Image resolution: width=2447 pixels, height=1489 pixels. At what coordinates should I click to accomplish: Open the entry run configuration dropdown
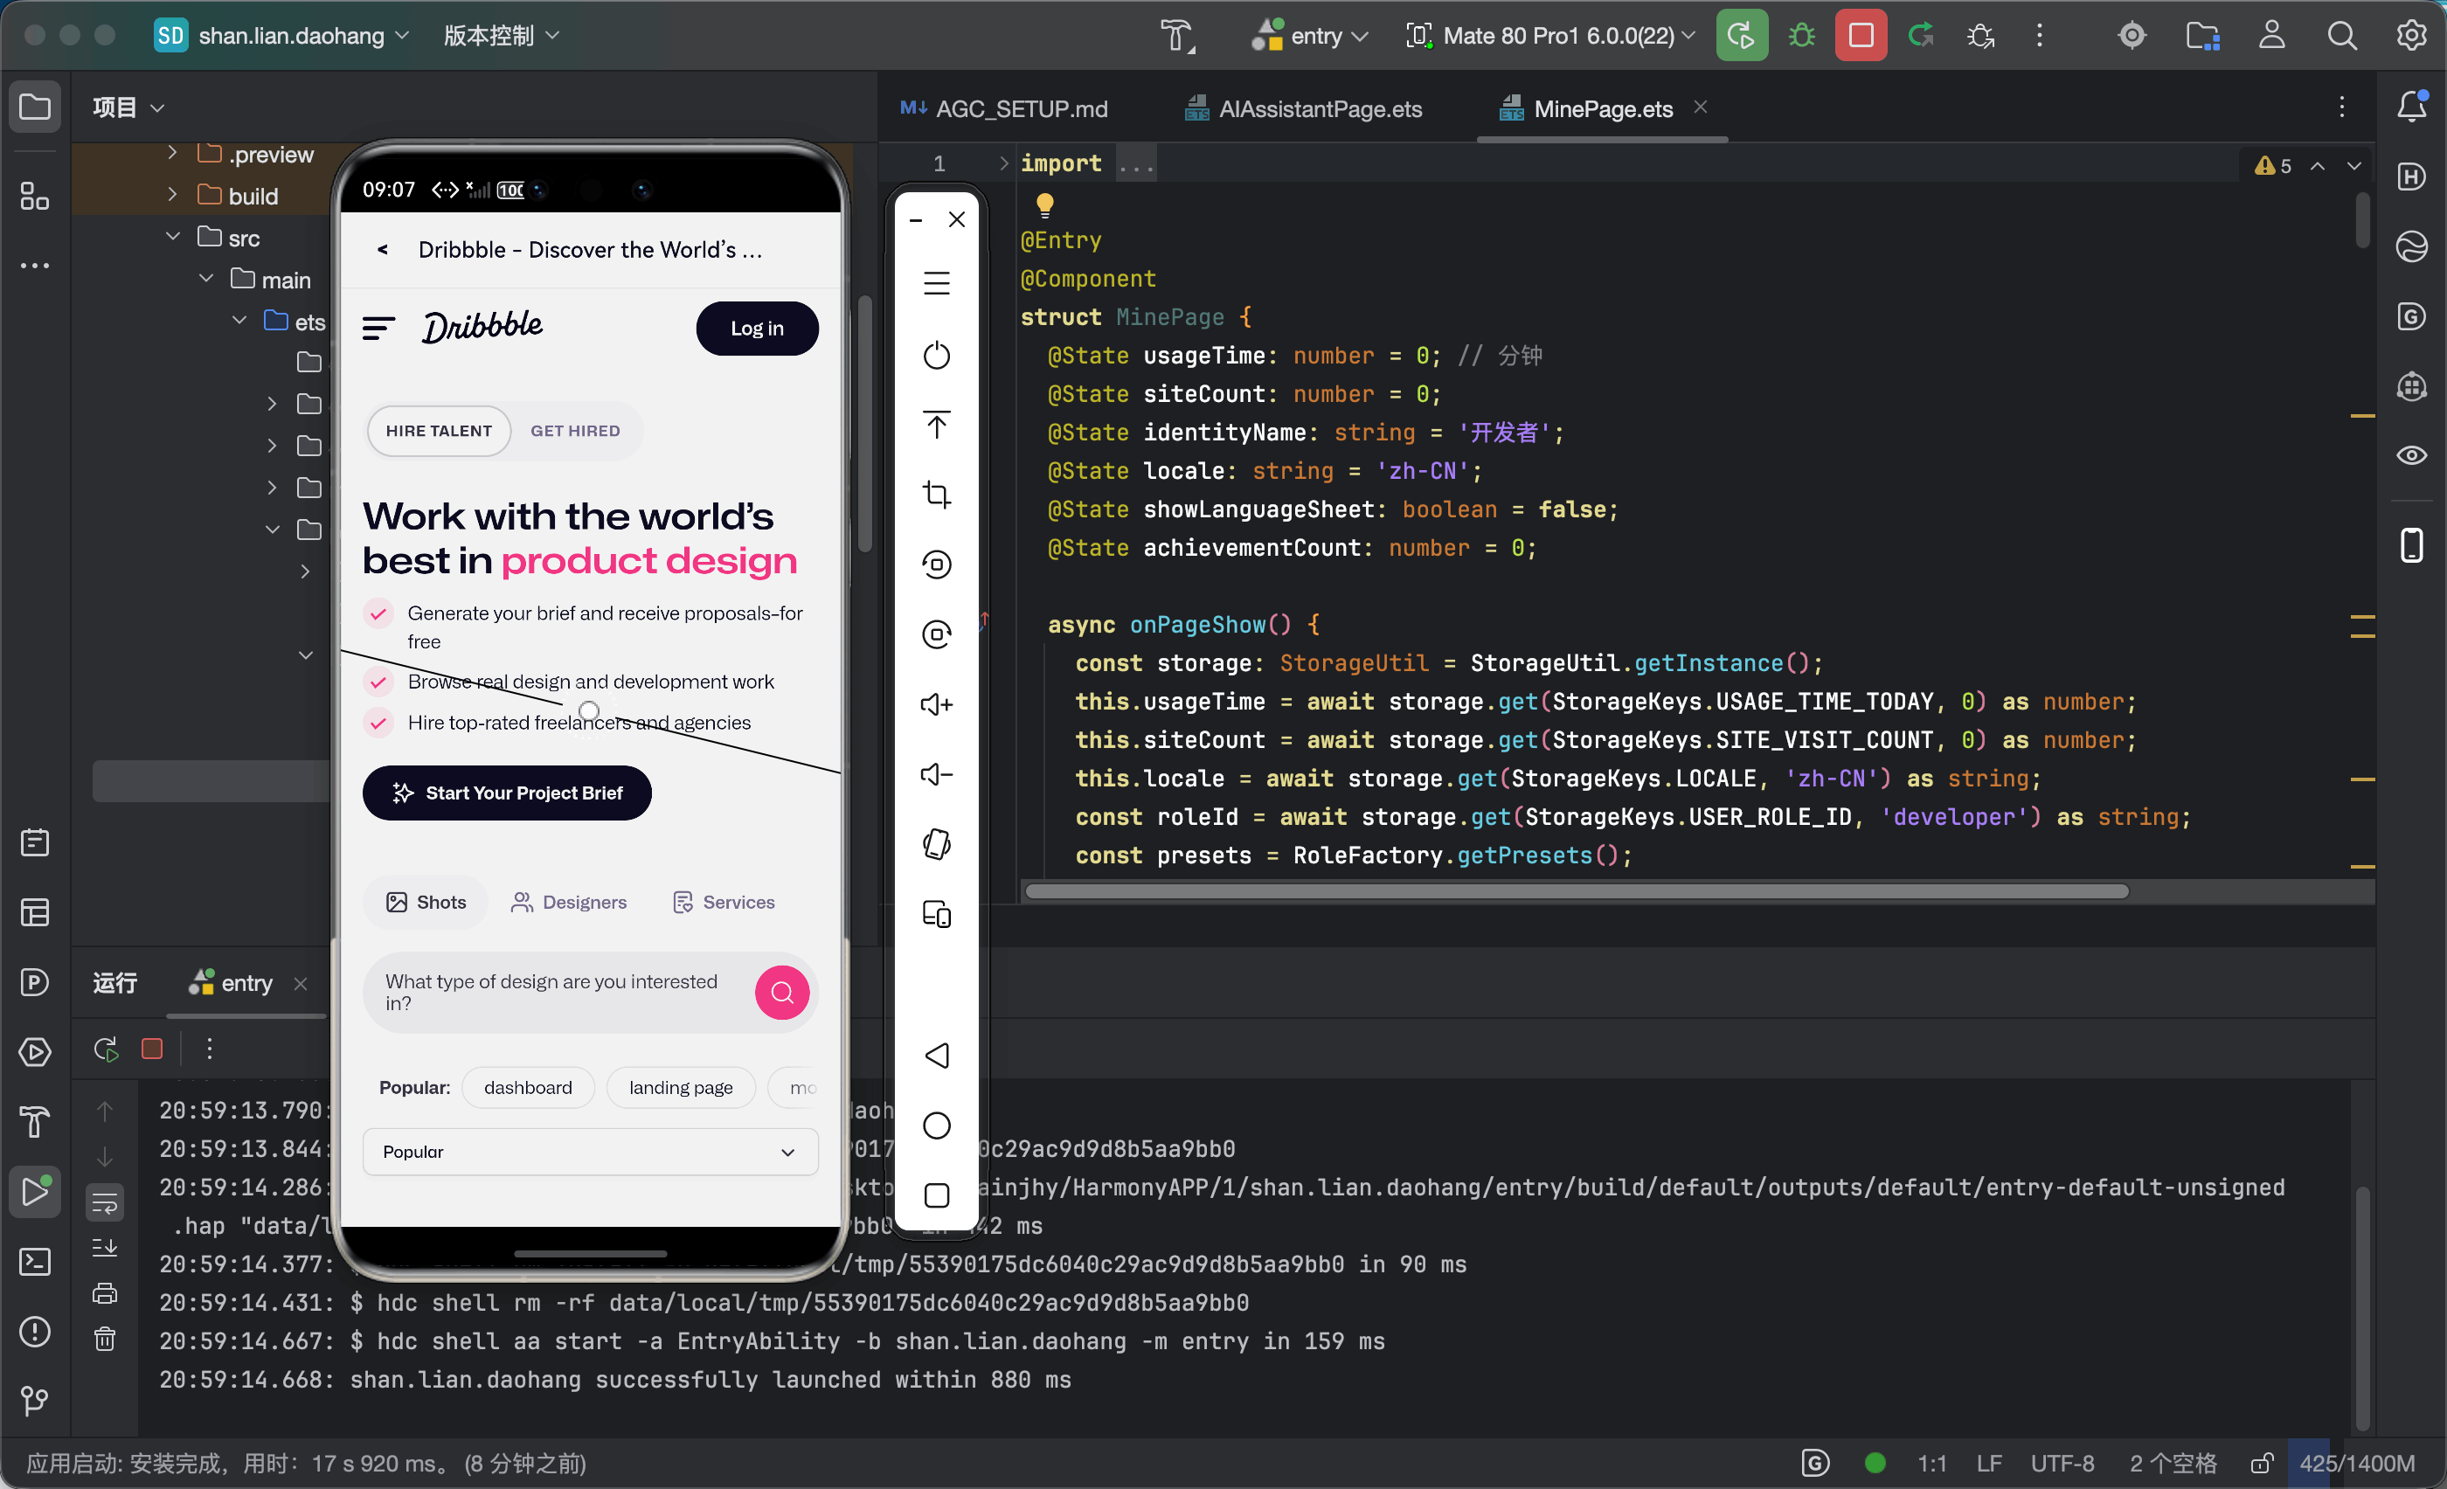coord(1311,36)
